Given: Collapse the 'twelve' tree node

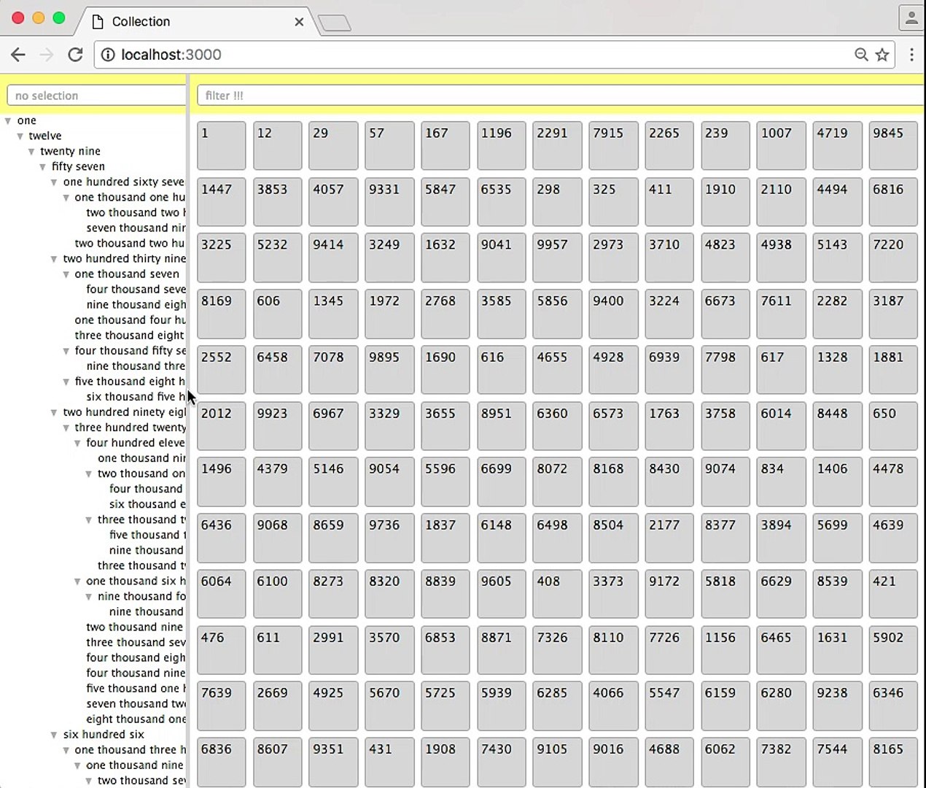Looking at the screenshot, I should pos(20,136).
